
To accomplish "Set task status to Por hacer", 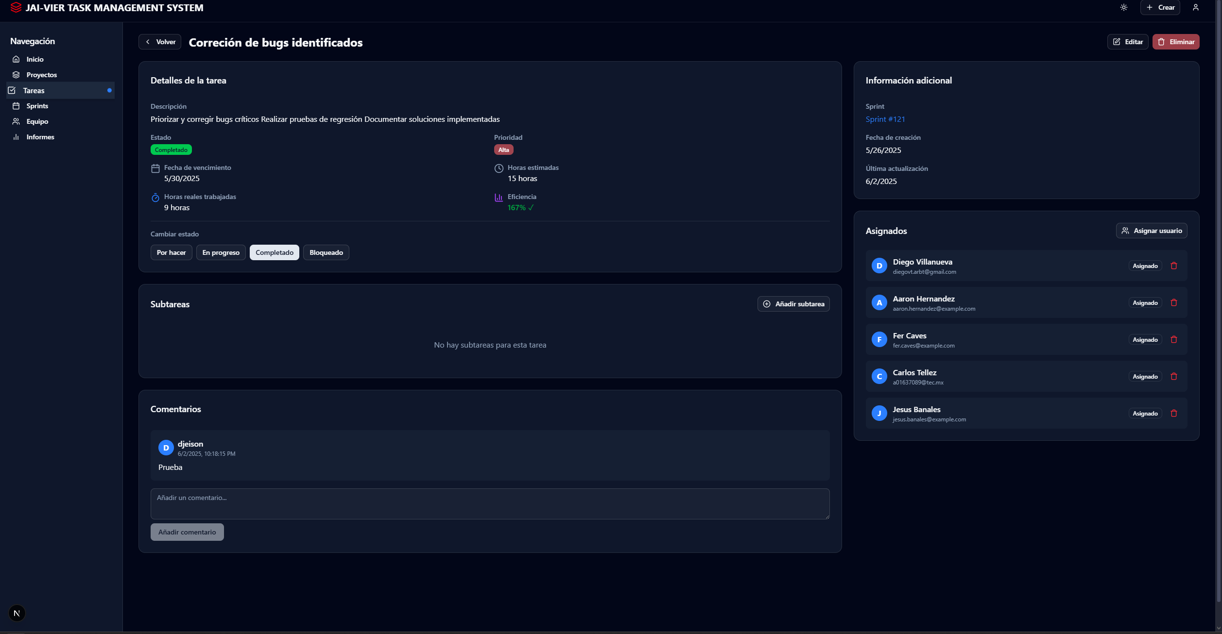I will (x=171, y=252).
